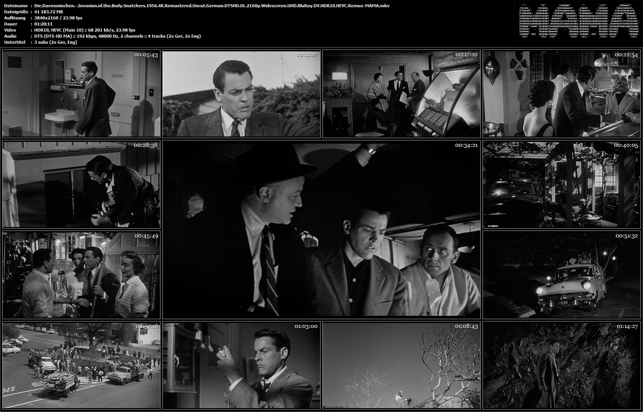Open the thumbnail timestamped 00:05:43
This screenshot has width=643, height=412.
point(81,94)
